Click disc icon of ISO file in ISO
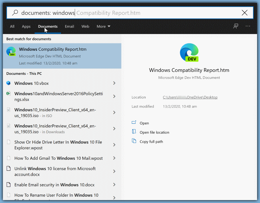 click(9, 110)
